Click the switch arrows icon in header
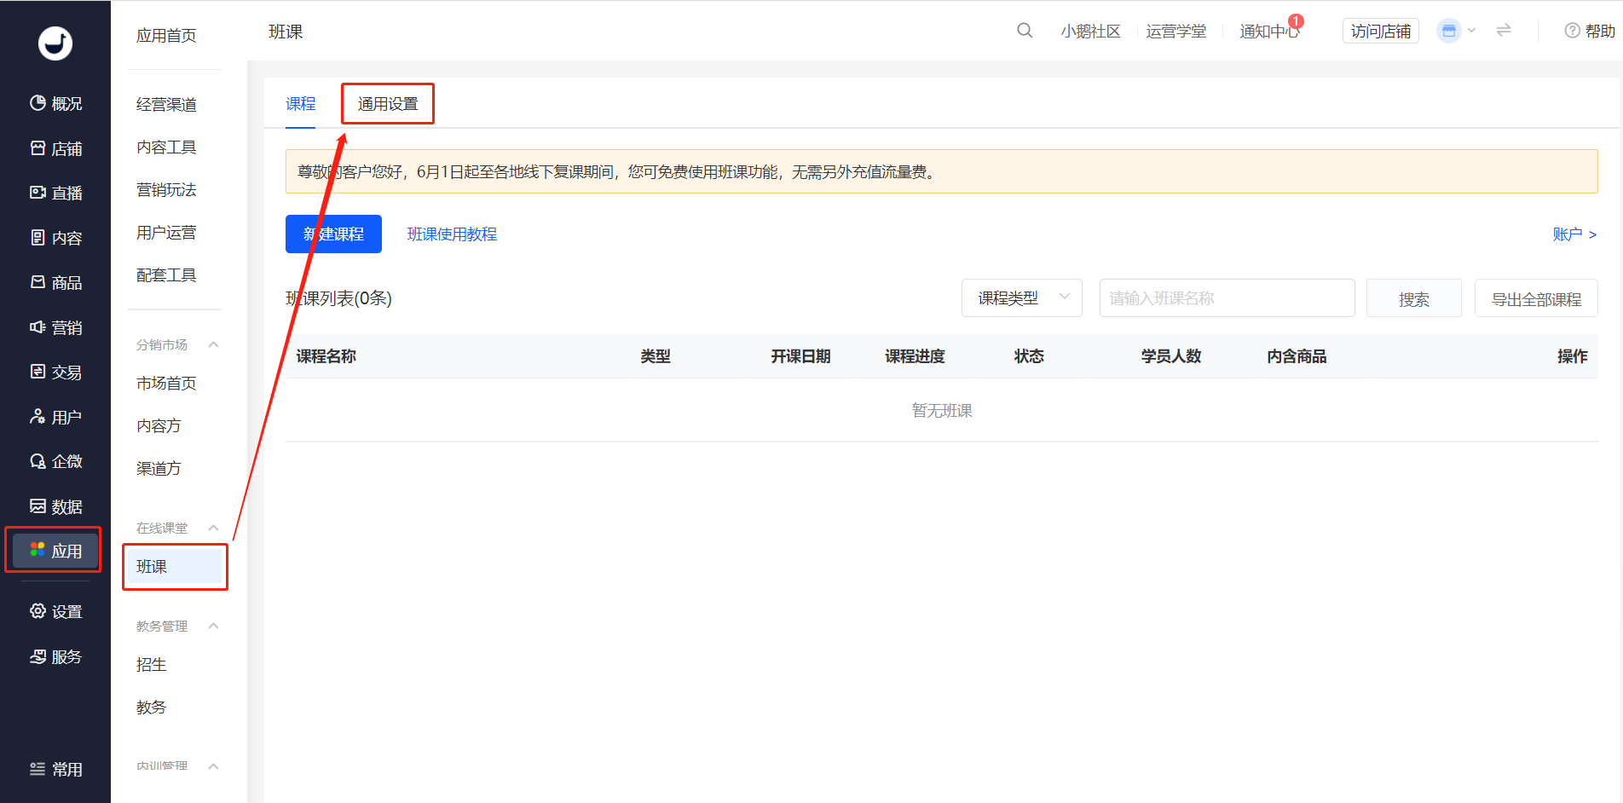 click(1504, 31)
